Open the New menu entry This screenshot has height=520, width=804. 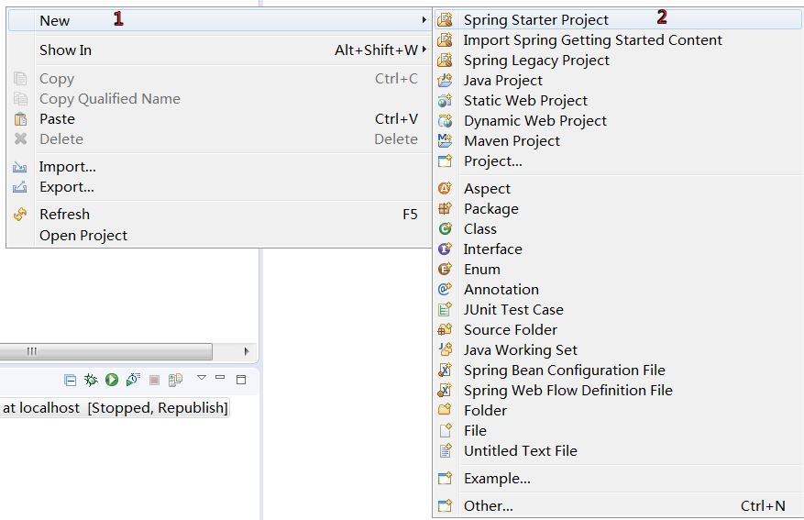click(220, 20)
